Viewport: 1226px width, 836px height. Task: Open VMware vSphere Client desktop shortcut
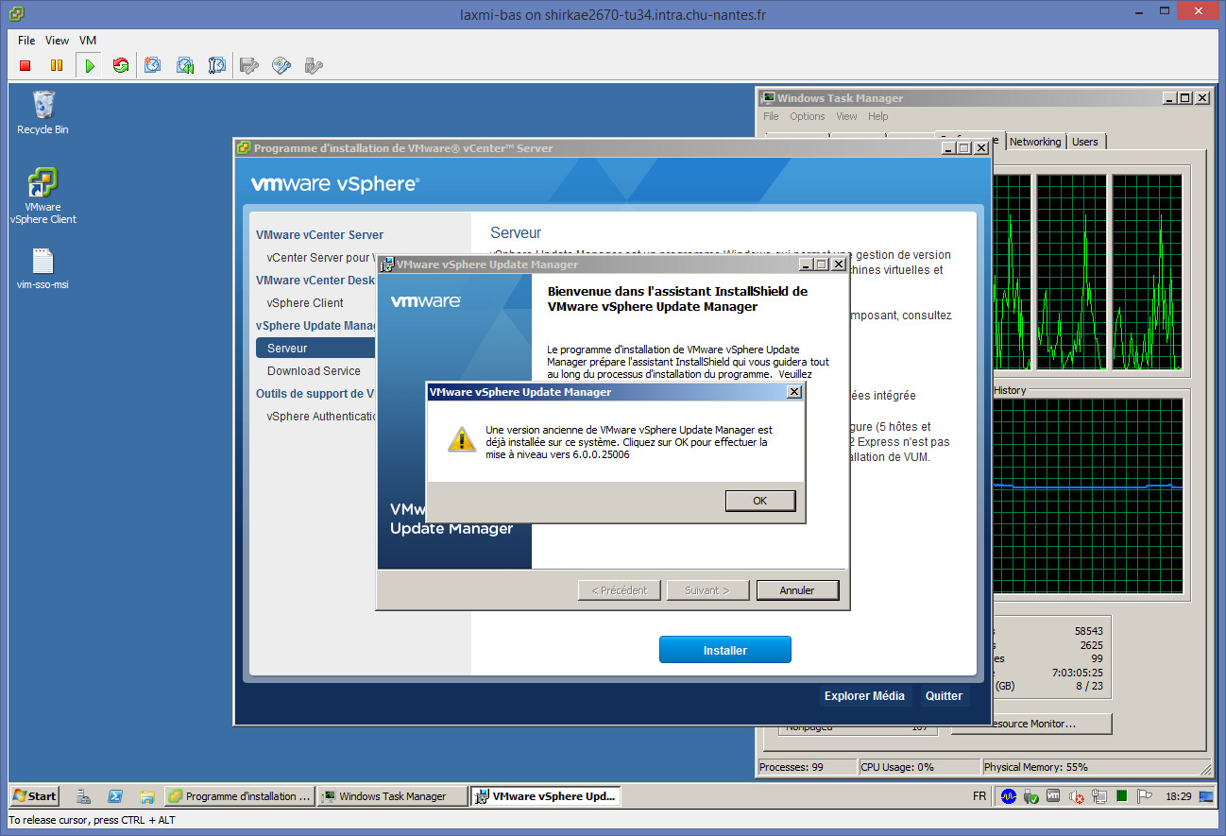(x=43, y=196)
